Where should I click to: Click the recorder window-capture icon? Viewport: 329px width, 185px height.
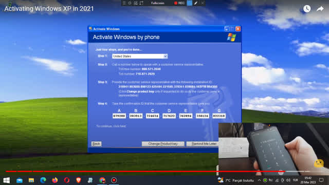coord(136,3)
